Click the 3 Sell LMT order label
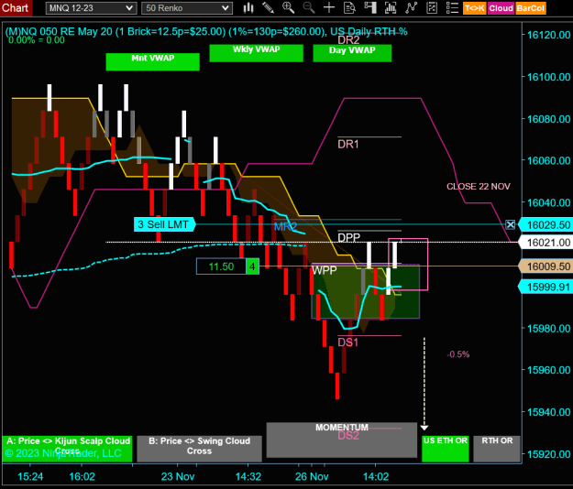 coord(165,224)
